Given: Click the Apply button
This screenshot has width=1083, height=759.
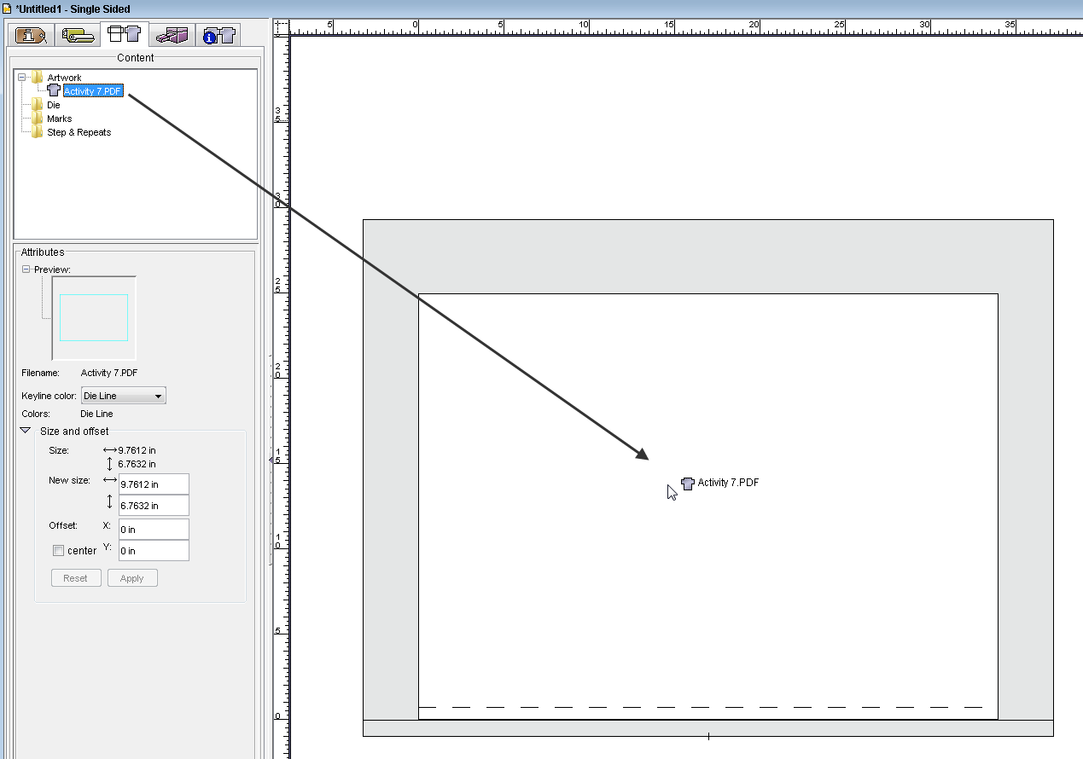Looking at the screenshot, I should click(x=132, y=578).
